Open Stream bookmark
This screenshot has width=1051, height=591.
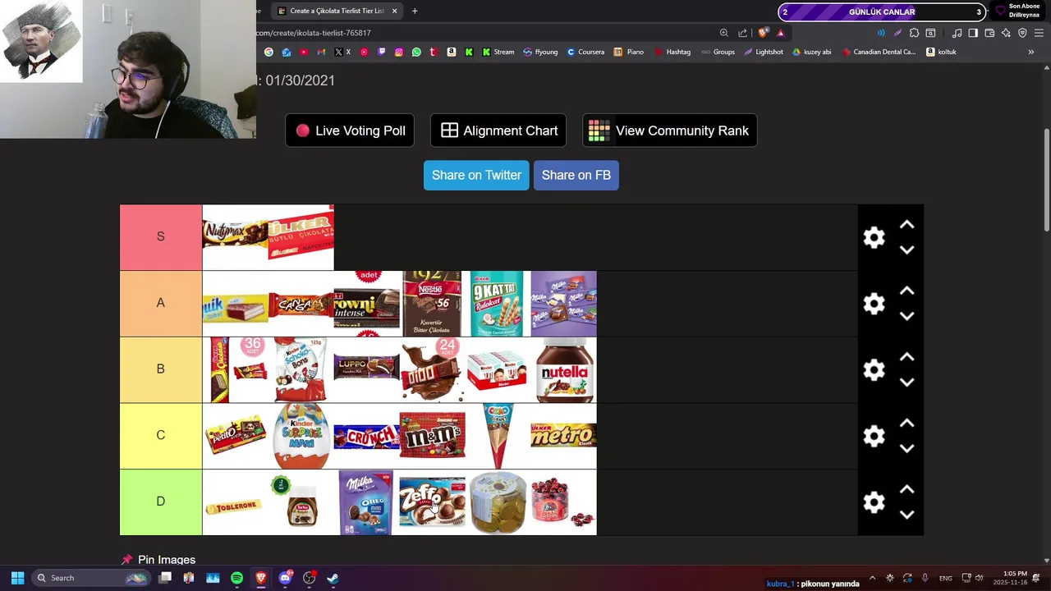498,52
